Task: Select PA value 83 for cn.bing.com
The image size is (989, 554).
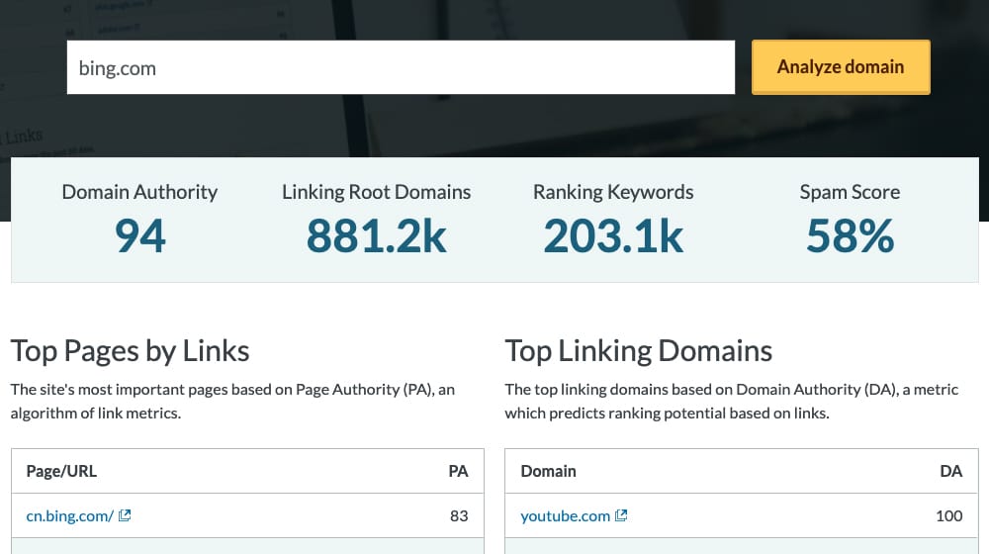Action: [459, 516]
